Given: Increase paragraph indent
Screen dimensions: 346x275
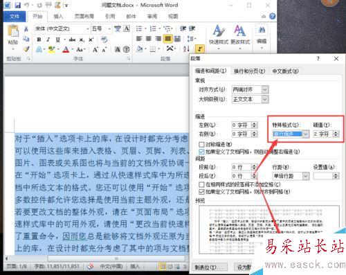Looking at the screenshot, I should click(x=192, y=28).
